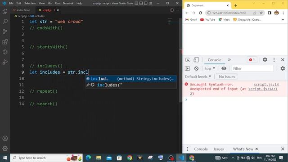Viewport: 288px width, 162px height.
Task: Toggle primary sidebar layout icon in title bar
Action: [136, 3]
